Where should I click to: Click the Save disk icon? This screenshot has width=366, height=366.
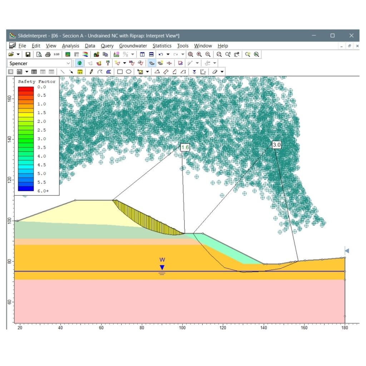(28, 54)
